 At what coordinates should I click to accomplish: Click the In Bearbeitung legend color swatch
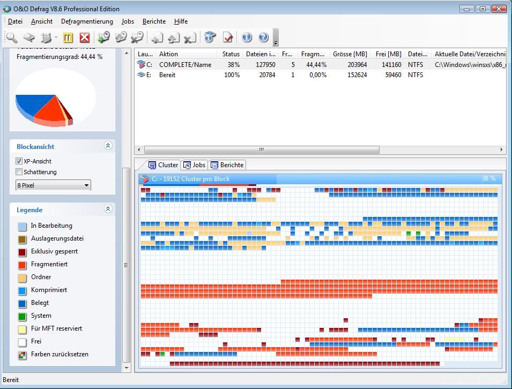coord(22,226)
